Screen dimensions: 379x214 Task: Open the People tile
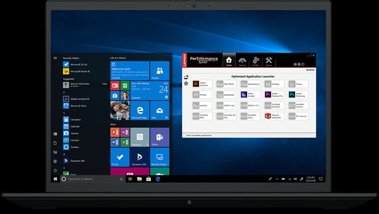tap(160, 71)
